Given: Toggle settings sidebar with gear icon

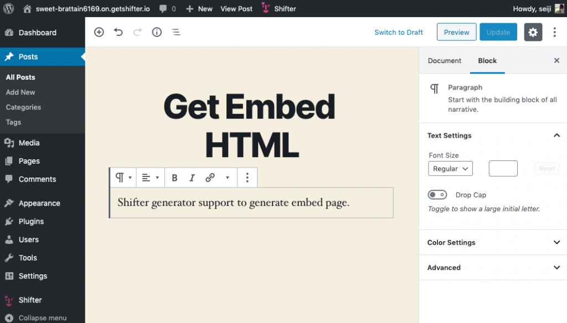Looking at the screenshot, I should pyautogui.click(x=533, y=32).
